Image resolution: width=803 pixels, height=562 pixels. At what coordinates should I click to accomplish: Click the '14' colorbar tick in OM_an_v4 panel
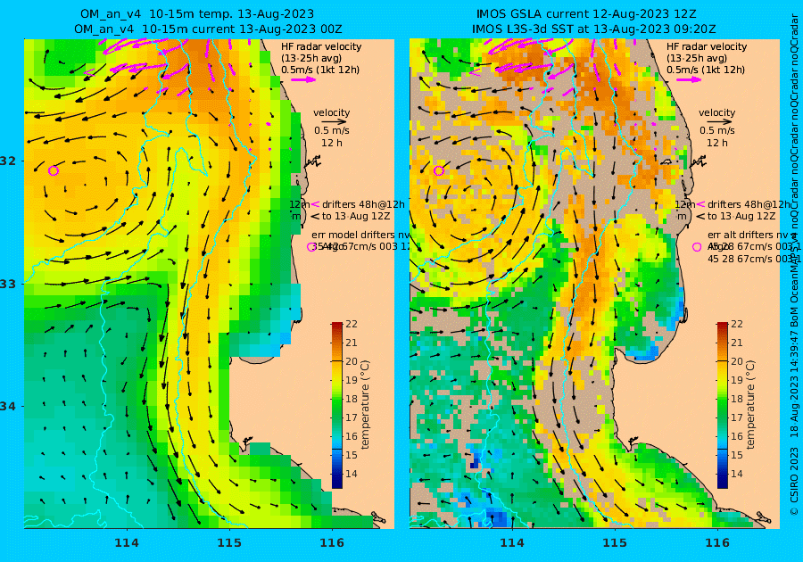coord(352,474)
